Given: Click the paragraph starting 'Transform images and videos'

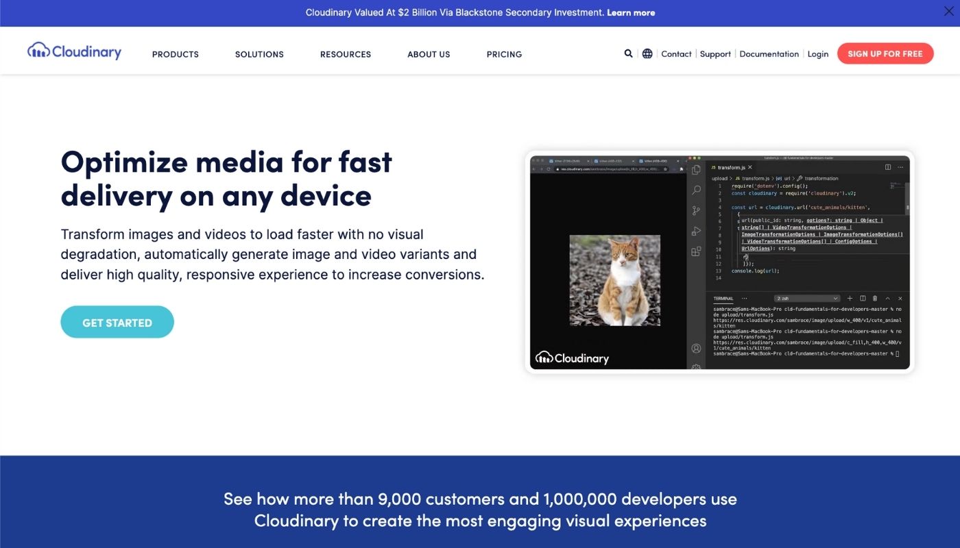Looking at the screenshot, I should pyautogui.click(x=273, y=254).
